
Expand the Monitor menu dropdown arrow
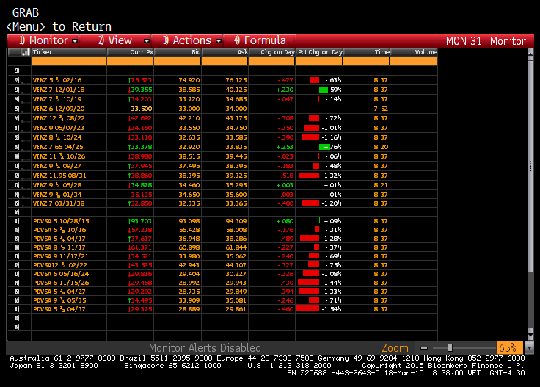tap(75, 41)
